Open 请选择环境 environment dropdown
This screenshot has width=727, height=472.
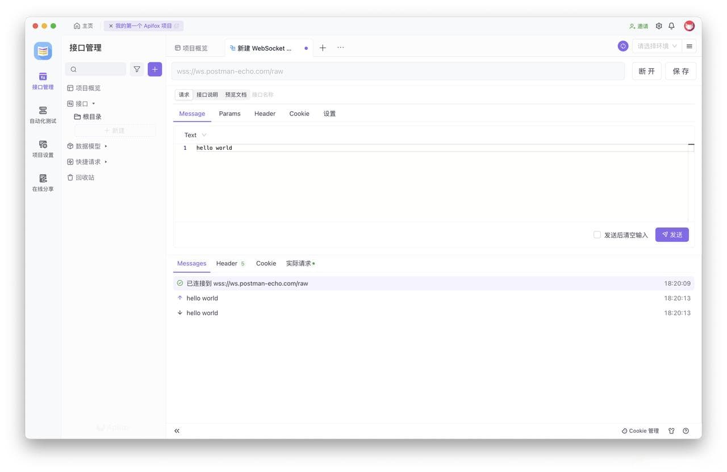tap(657, 46)
